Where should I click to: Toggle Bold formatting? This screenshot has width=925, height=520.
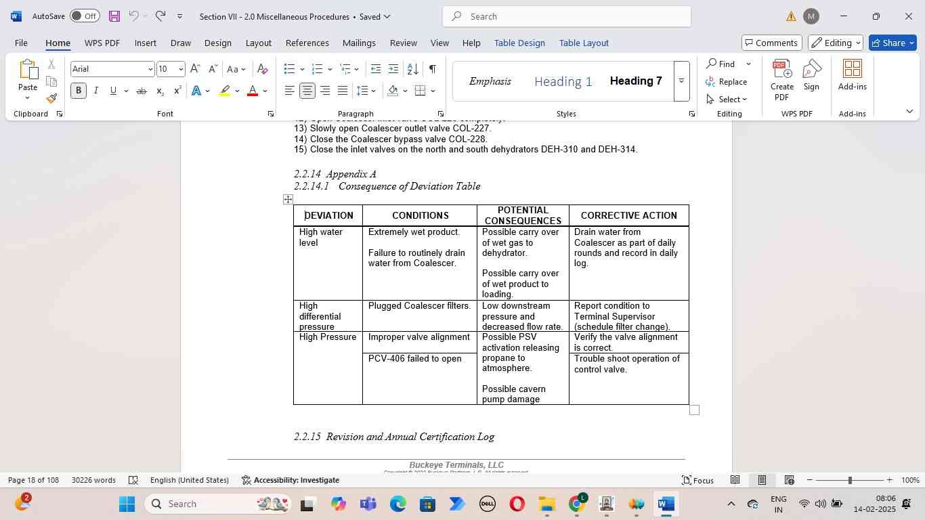pos(79,91)
